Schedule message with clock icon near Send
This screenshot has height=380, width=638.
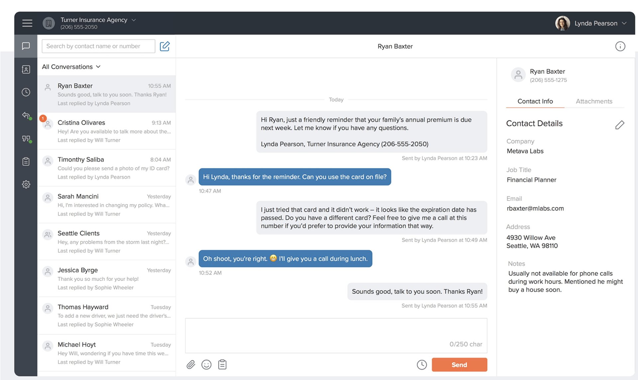(x=422, y=365)
